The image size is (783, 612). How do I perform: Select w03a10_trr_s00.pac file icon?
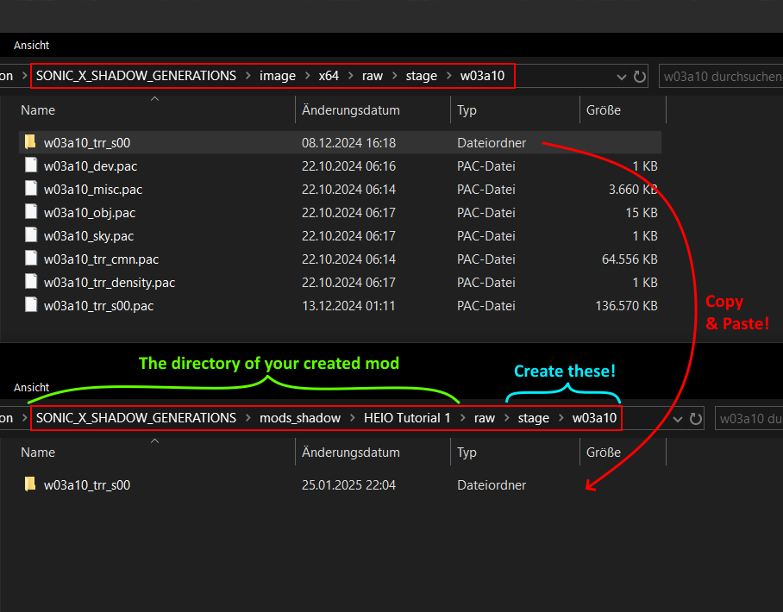(31, 305)
